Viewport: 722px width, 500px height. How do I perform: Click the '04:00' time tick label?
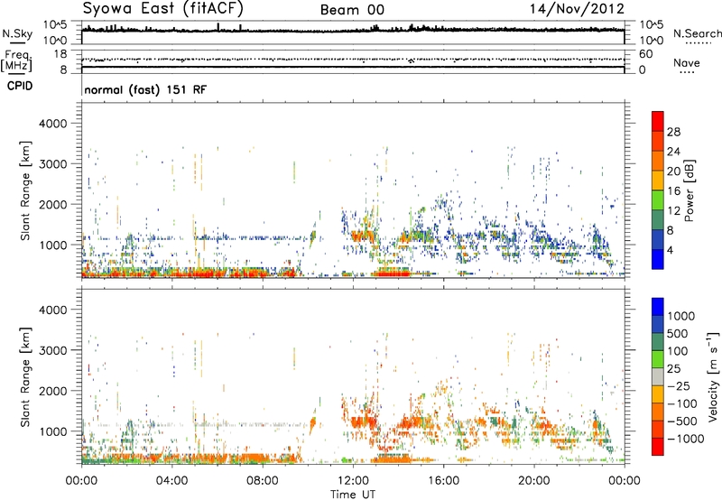171,481
